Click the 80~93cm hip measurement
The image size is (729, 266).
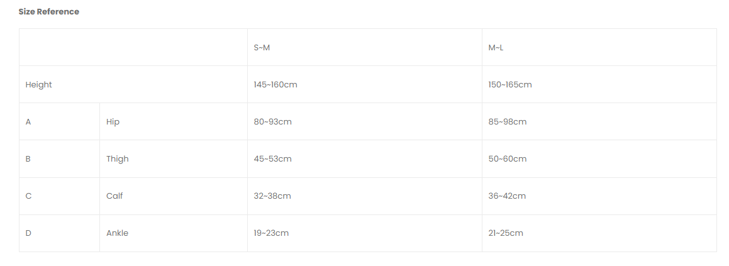273,122
